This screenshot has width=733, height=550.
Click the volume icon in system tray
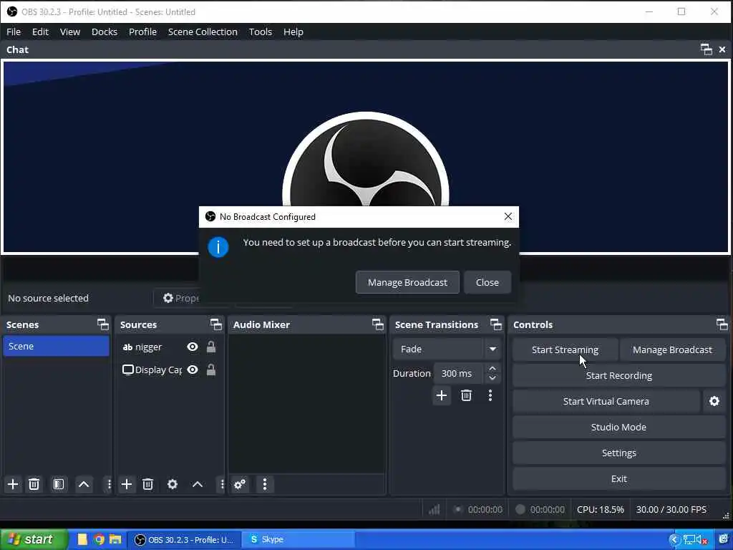click(701, 540)
